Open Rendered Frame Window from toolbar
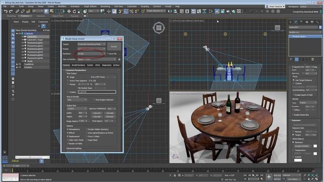The image size is (324, 182). pos(223,11)
